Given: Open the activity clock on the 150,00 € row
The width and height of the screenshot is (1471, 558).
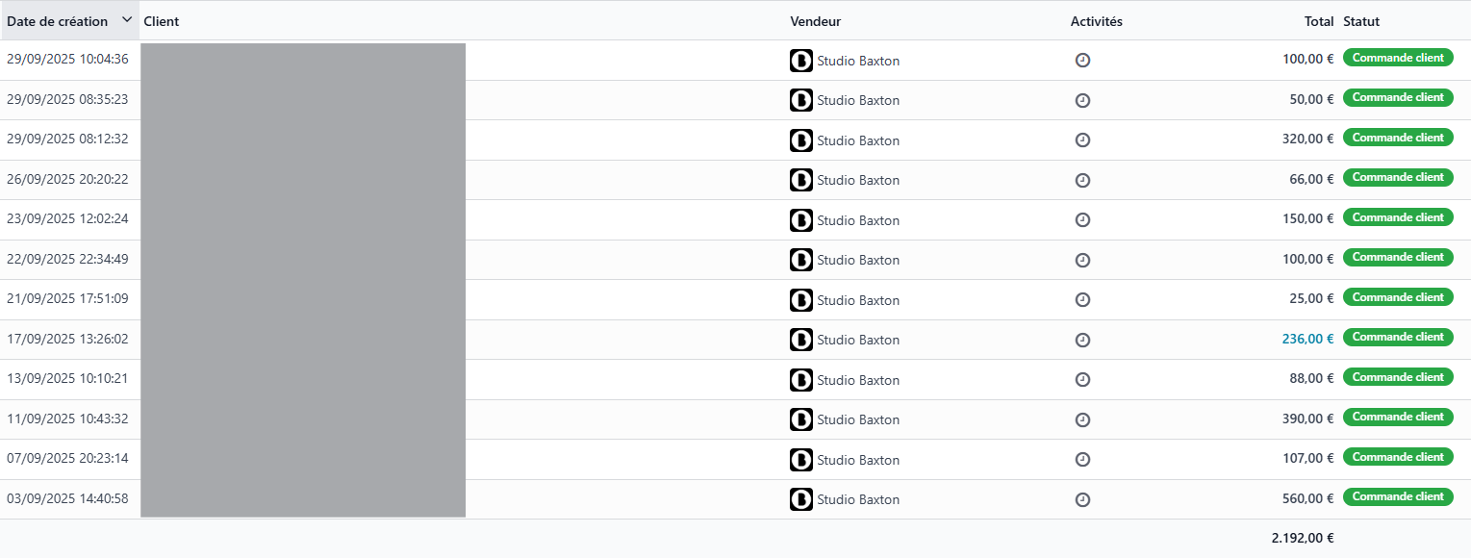Looking at the screenshot, I should click(1083, 219).
